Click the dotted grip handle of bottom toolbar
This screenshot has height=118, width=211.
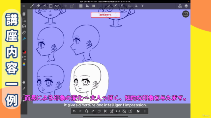coord(145,111)
